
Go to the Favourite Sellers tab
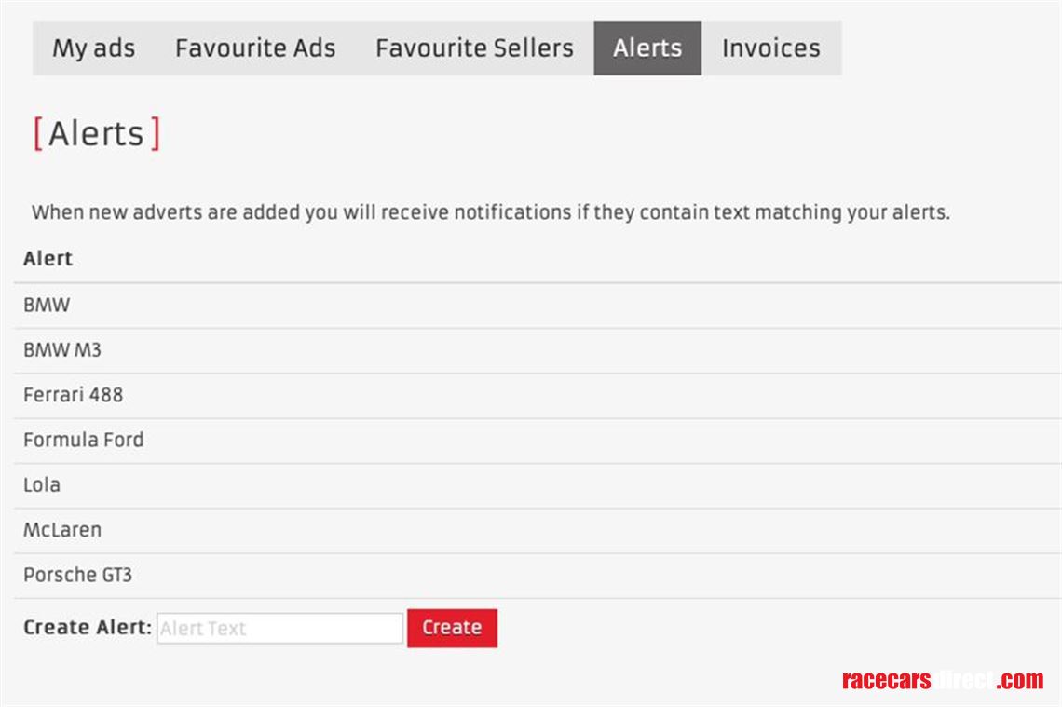474,48
